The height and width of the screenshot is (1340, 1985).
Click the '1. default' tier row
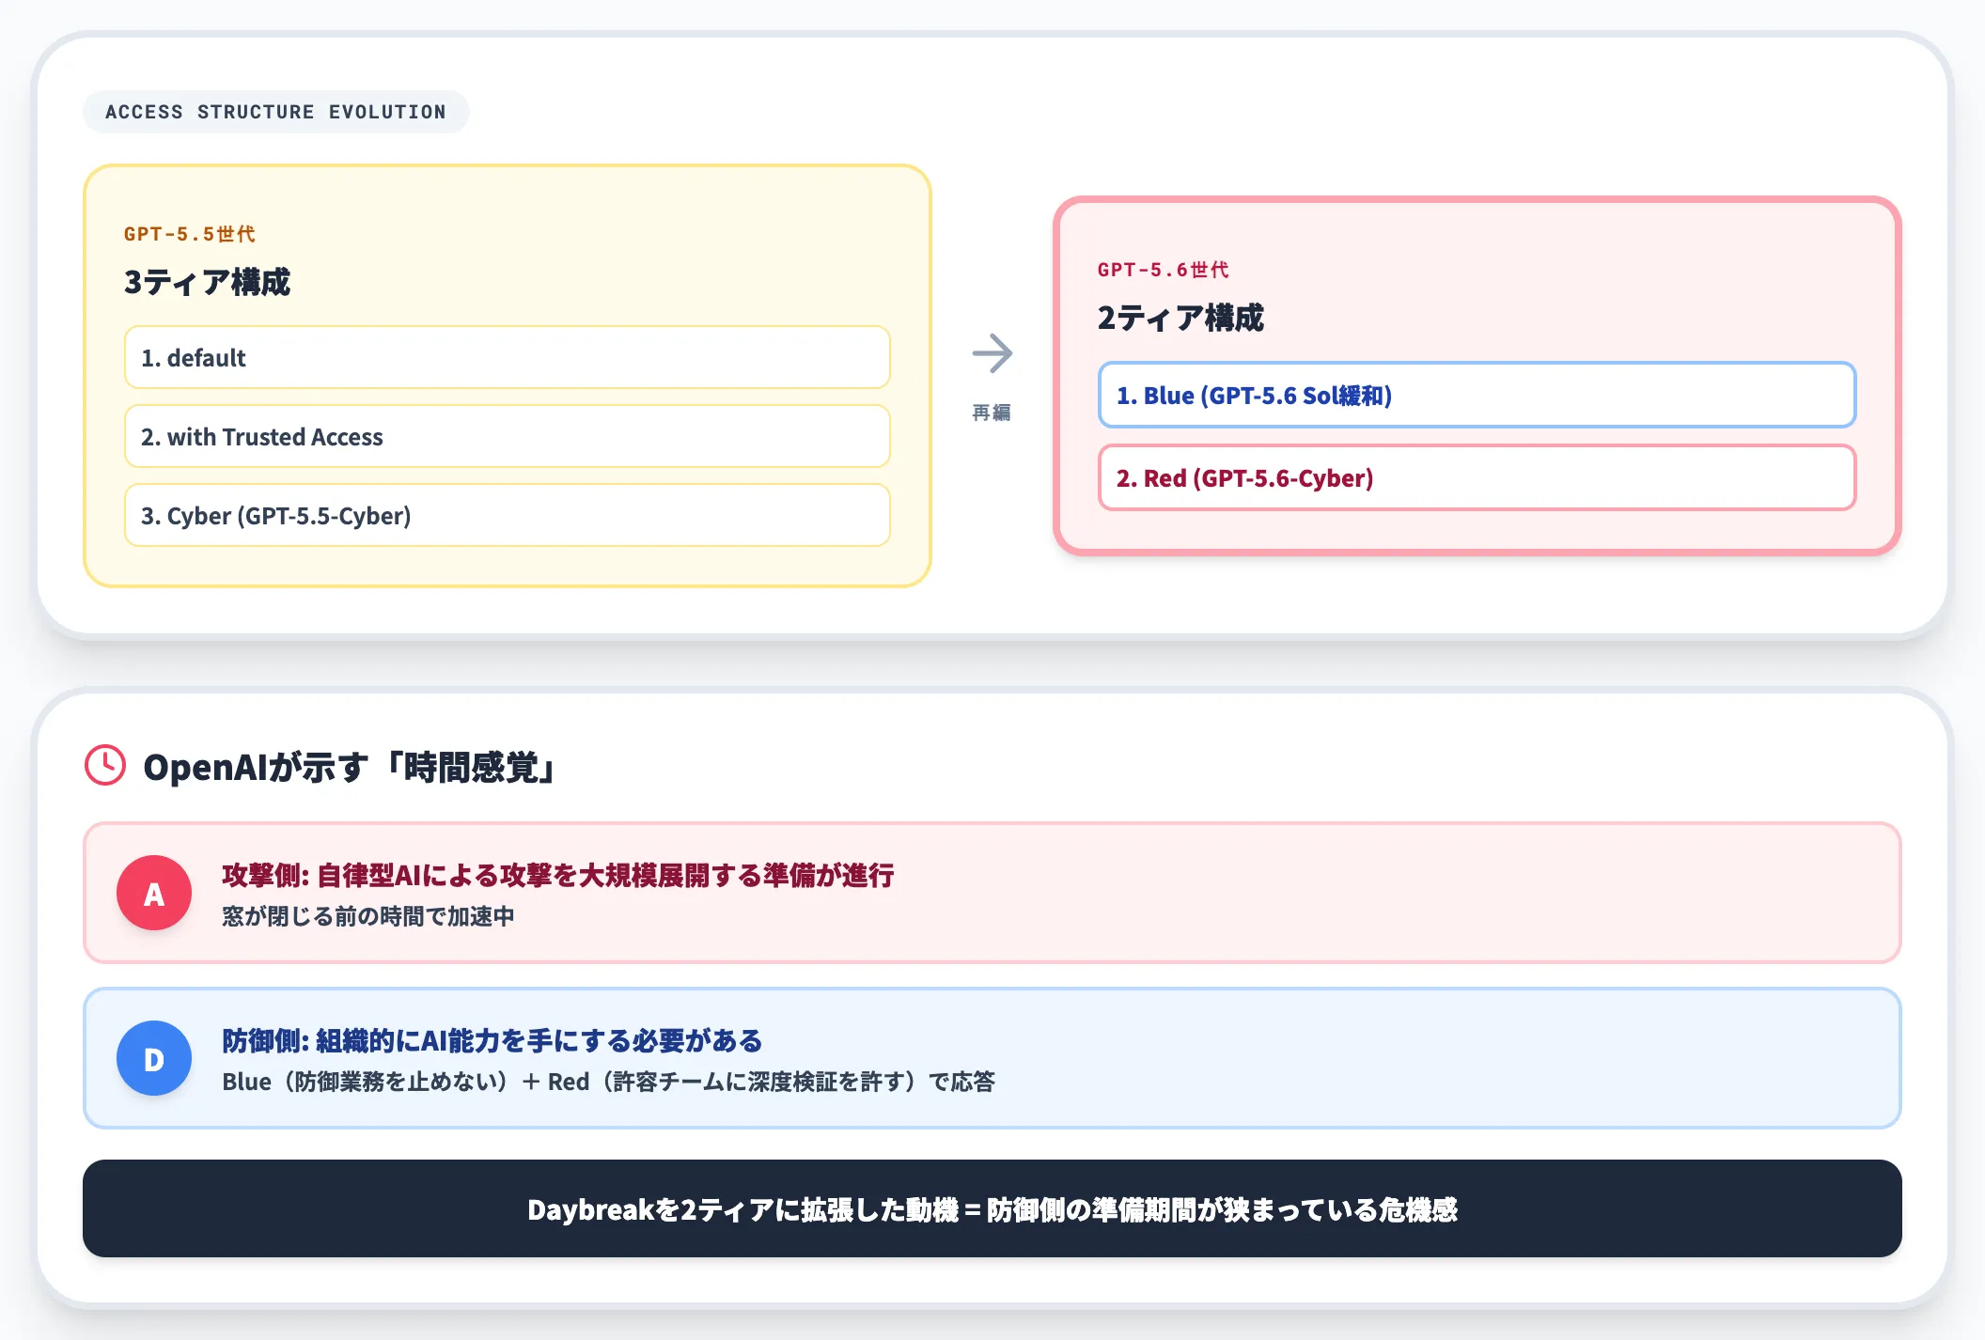(x=508, y=357)
